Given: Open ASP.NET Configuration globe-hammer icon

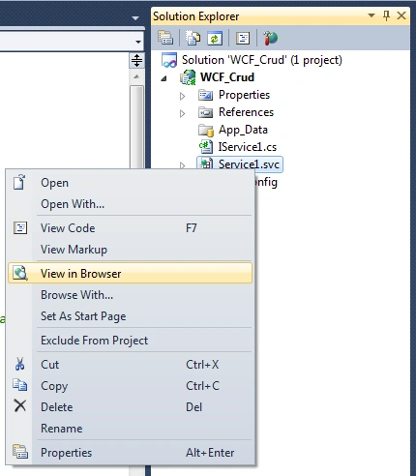Looking at the screenshot, I should 270,38.
